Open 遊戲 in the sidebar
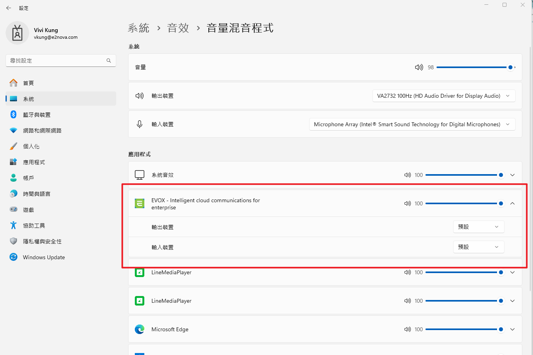The width and height of the screenshot is (533, 355). click(x=61, y=209)
